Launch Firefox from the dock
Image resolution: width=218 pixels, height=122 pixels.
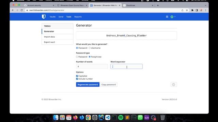pos(75,118)
